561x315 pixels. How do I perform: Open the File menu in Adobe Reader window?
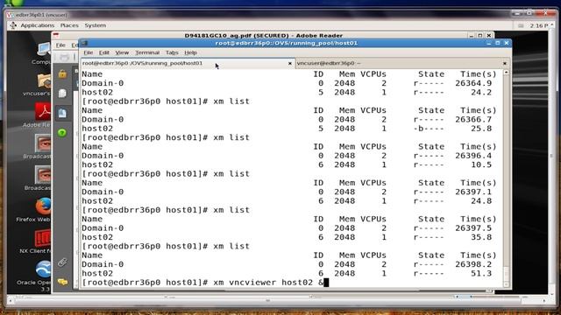[x=60, y=45]
